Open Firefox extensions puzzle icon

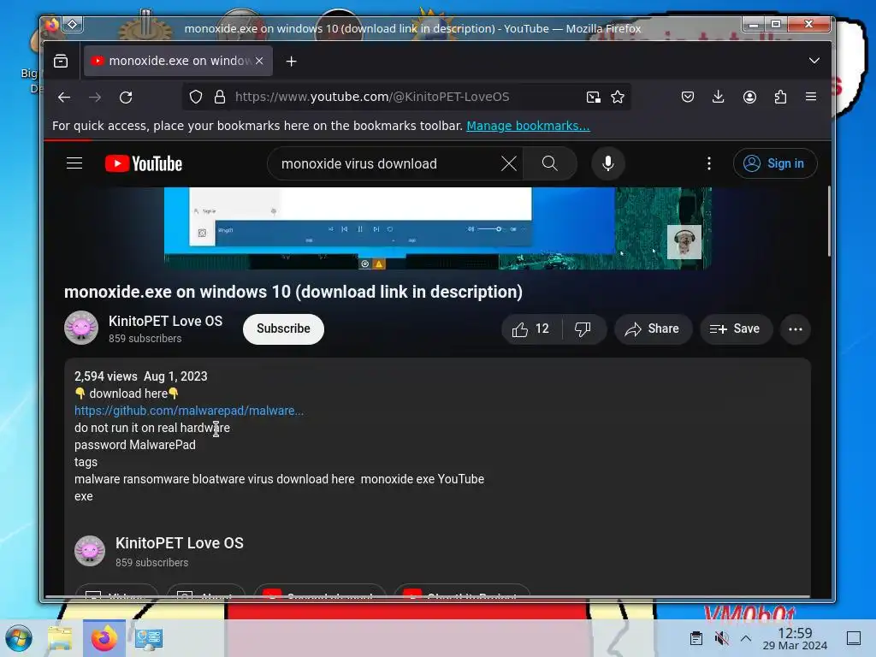click(x=780, y=98)
